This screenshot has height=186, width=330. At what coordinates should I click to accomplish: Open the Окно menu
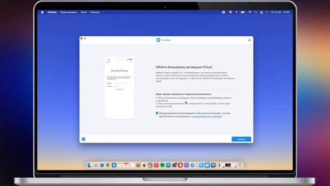(84, 12)
